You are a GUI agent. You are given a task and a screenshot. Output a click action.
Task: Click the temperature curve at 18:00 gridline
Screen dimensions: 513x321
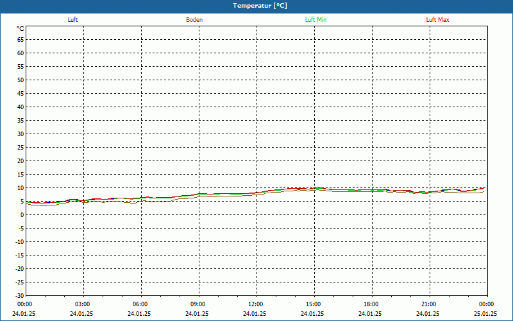[373, 190]
